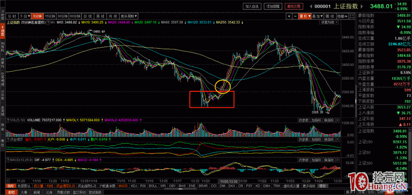Select the KDJ indicator
Viewport: 412px width, 195px height.
pos(134,186)
